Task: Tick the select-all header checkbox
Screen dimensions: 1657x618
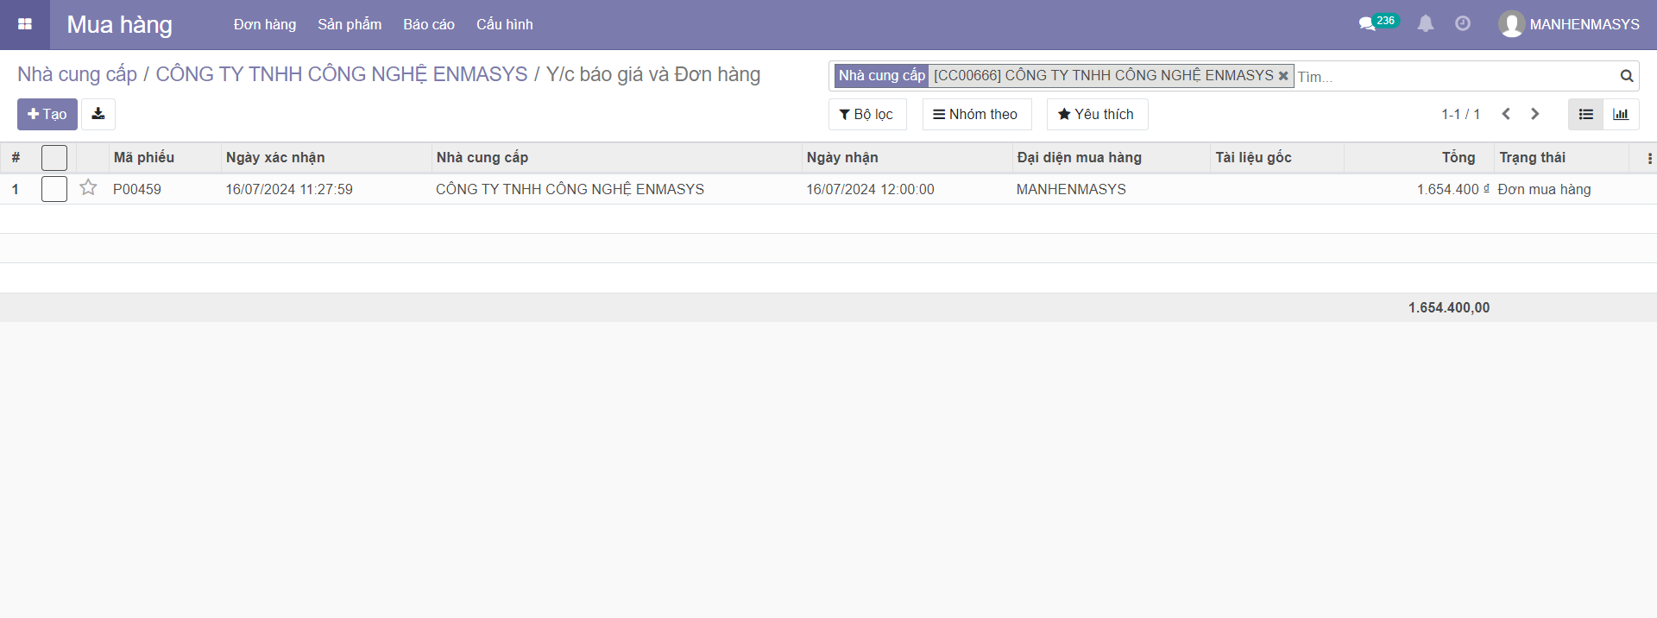Action: [54, 158]
